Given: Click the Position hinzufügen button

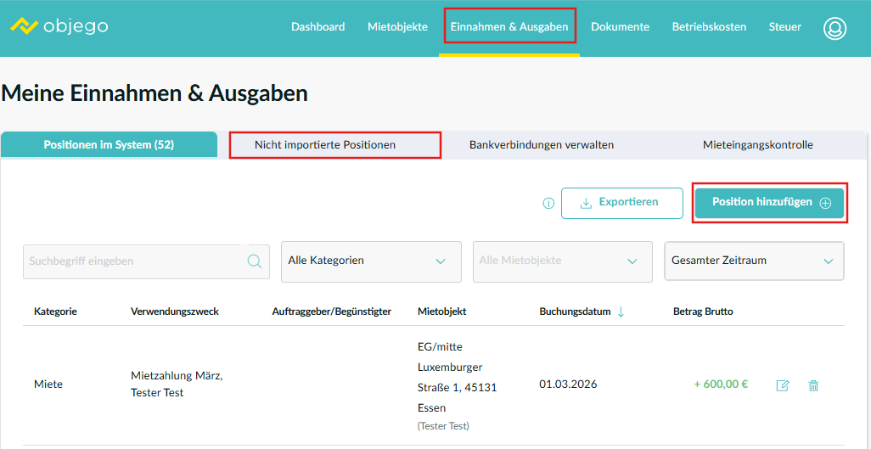Looking at the screenshot, I should 770,203.
